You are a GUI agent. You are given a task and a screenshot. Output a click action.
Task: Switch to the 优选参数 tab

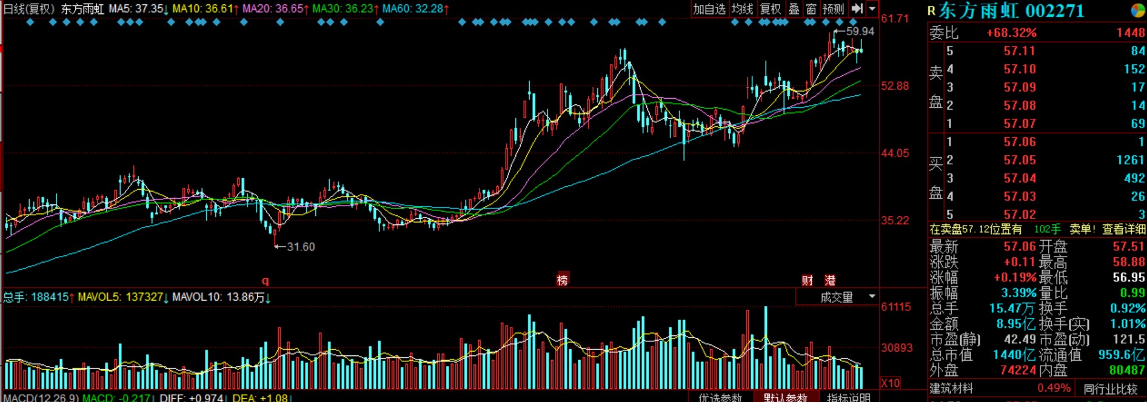pyautogui.click(x=720, y=397)
